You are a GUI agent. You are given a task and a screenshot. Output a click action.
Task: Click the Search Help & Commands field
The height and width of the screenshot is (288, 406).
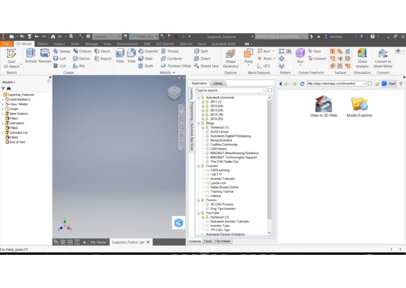(282, 36)
